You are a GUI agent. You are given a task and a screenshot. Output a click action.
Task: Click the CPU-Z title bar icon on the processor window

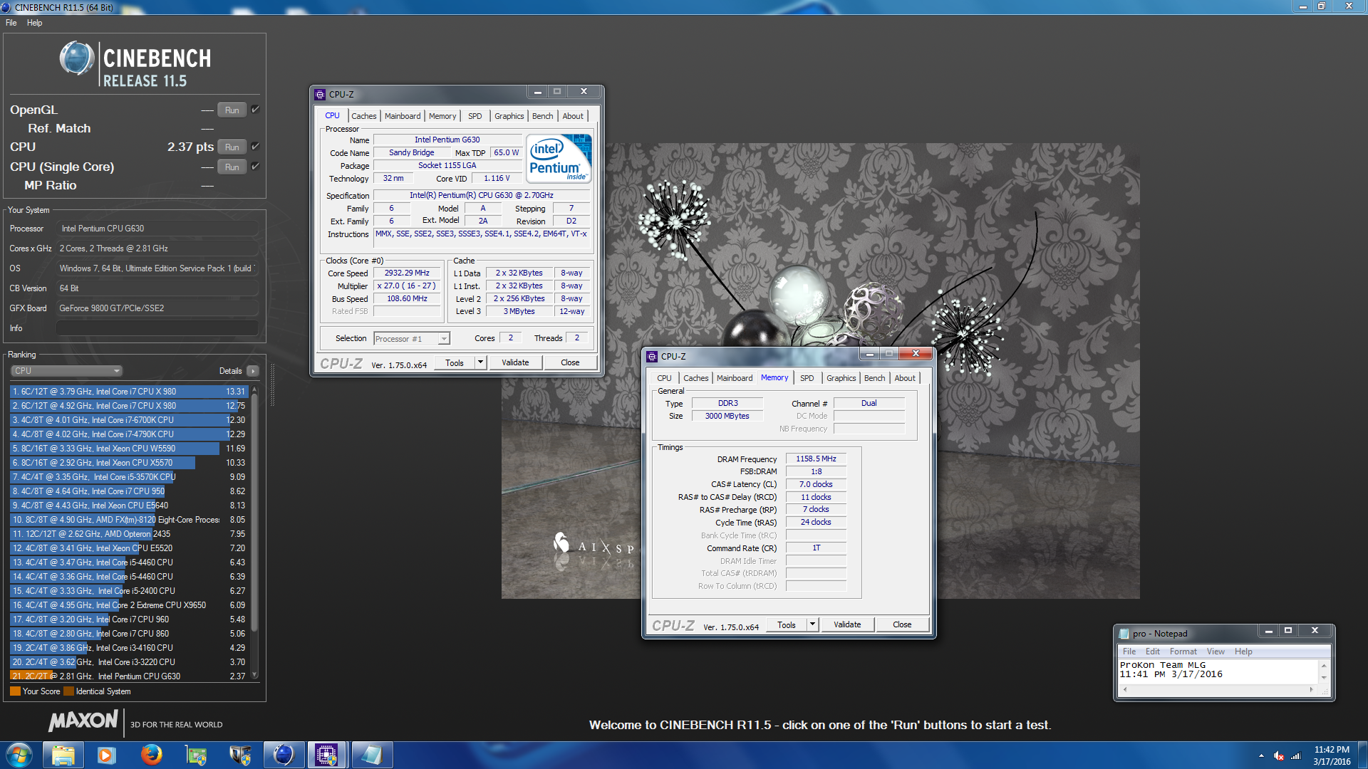click(321, 94)
